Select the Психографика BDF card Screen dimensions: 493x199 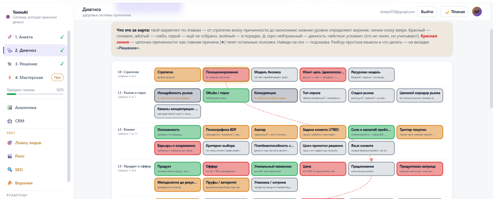[226, 132]
